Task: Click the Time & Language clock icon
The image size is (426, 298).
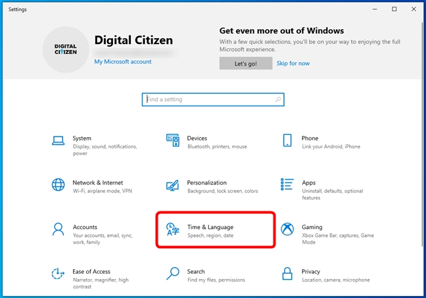Action: [x=173, y=229]
